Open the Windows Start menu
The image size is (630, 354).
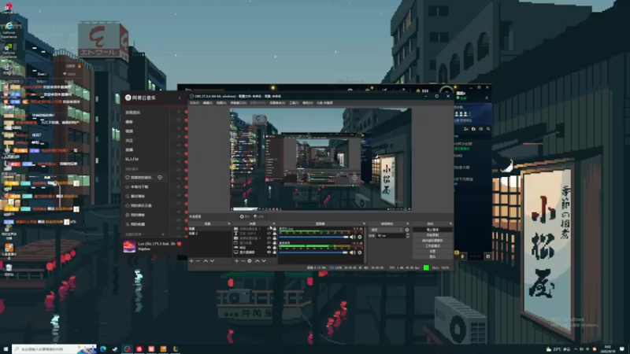click(6, 349)
